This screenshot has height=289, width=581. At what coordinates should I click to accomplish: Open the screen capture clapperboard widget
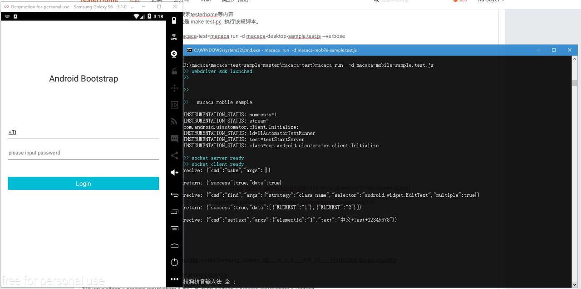pos(174,71)
